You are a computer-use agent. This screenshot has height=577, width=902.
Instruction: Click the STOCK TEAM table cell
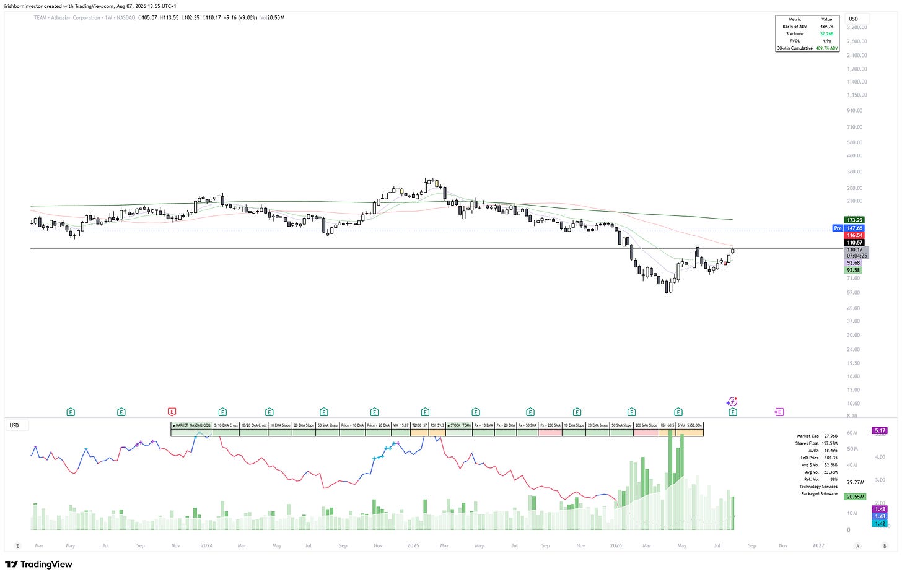pos(460,425)
